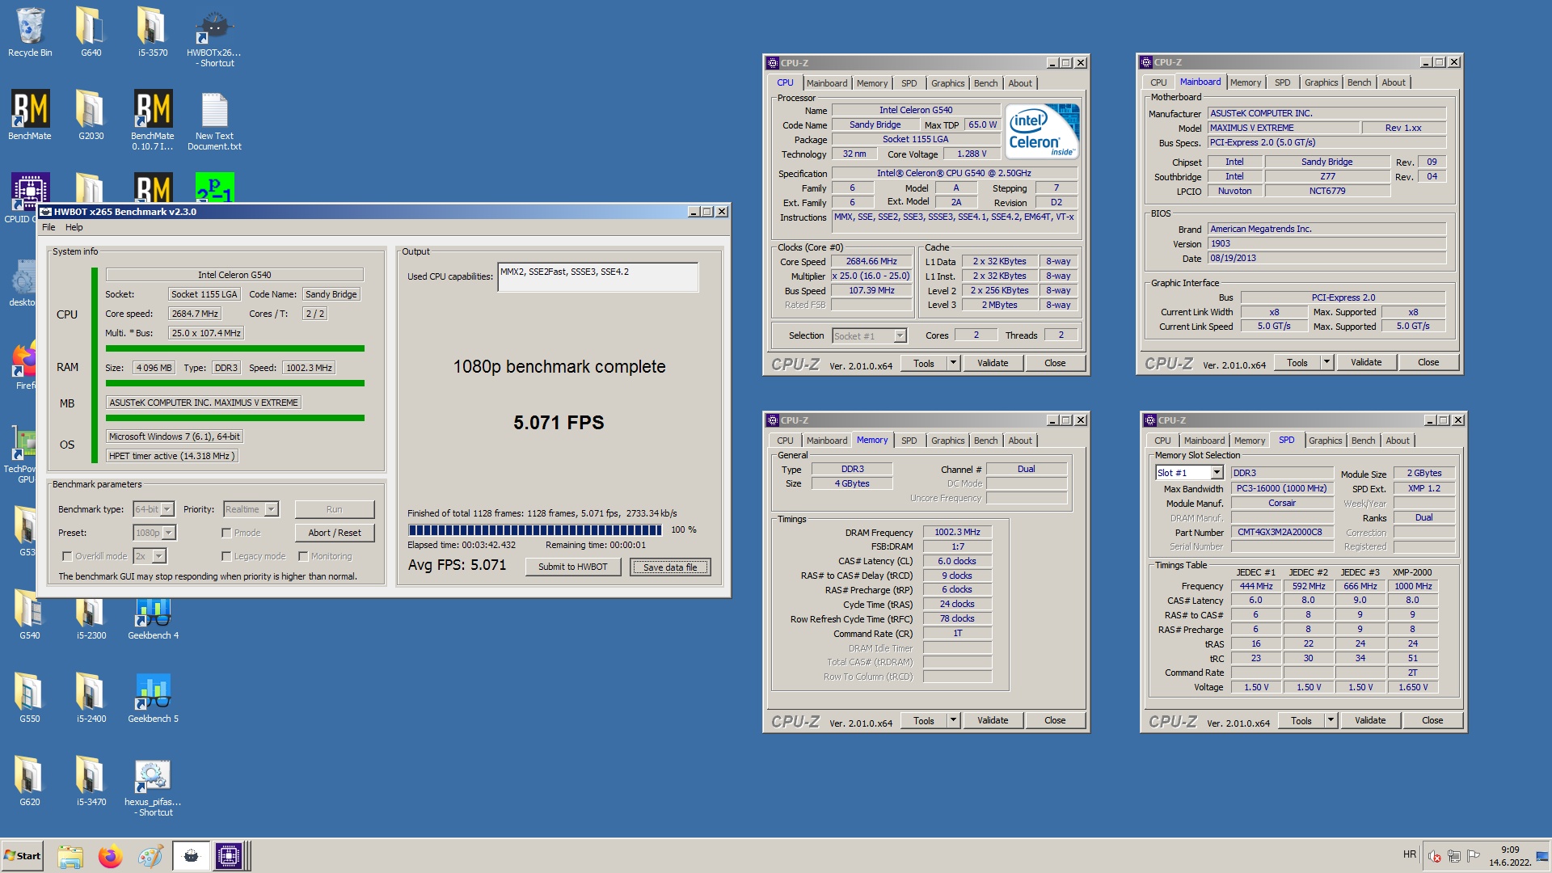Toggle the Legacy mode checkbox
Screen dimensions: 1552x873
click(x=226, y=556)
